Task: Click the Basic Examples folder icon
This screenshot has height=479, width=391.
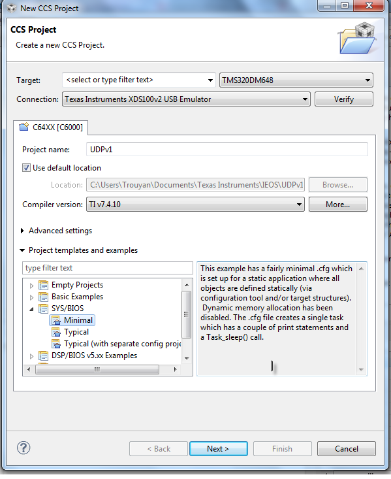Action: [x=43, y=297]
